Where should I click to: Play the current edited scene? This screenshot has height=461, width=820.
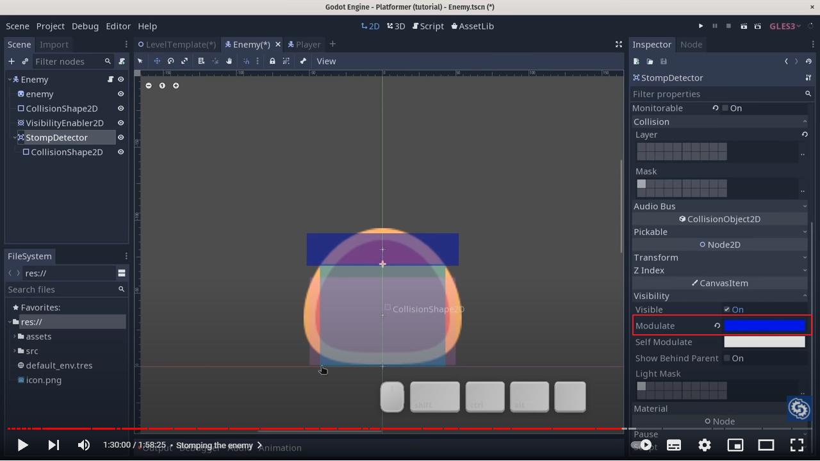click(x=743, y=26)
